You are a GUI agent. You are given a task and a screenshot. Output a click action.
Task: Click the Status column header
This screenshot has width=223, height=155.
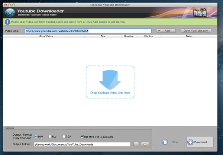click(x=189, y=36)
